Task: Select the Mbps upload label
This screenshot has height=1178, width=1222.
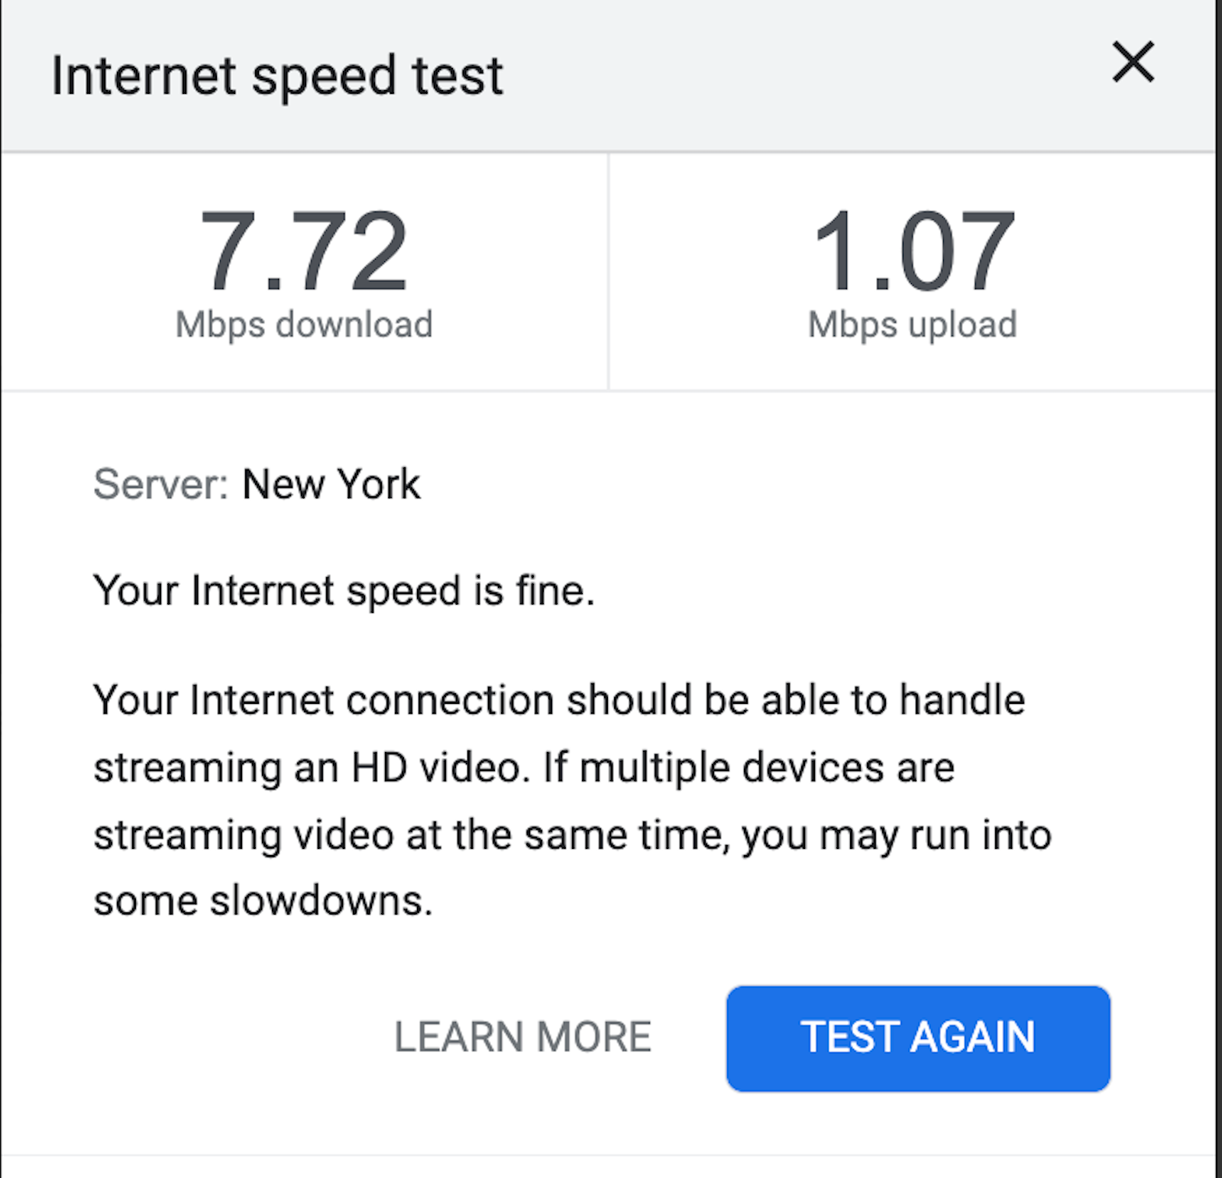Action: 913,324
